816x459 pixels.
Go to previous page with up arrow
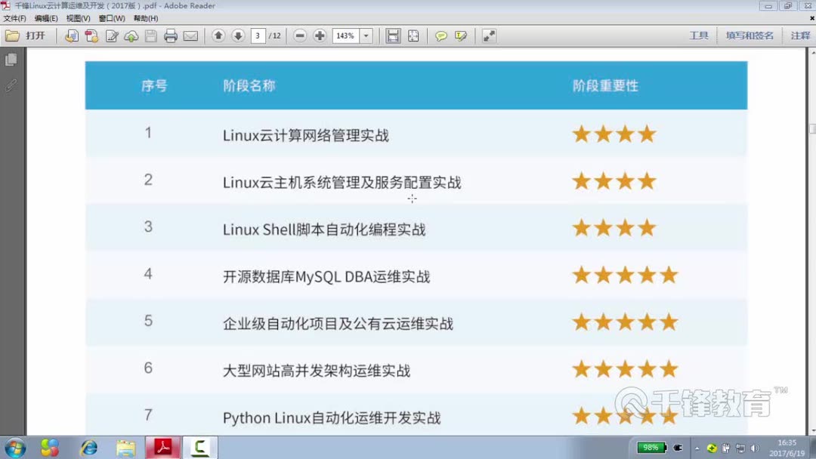(219, 35)
